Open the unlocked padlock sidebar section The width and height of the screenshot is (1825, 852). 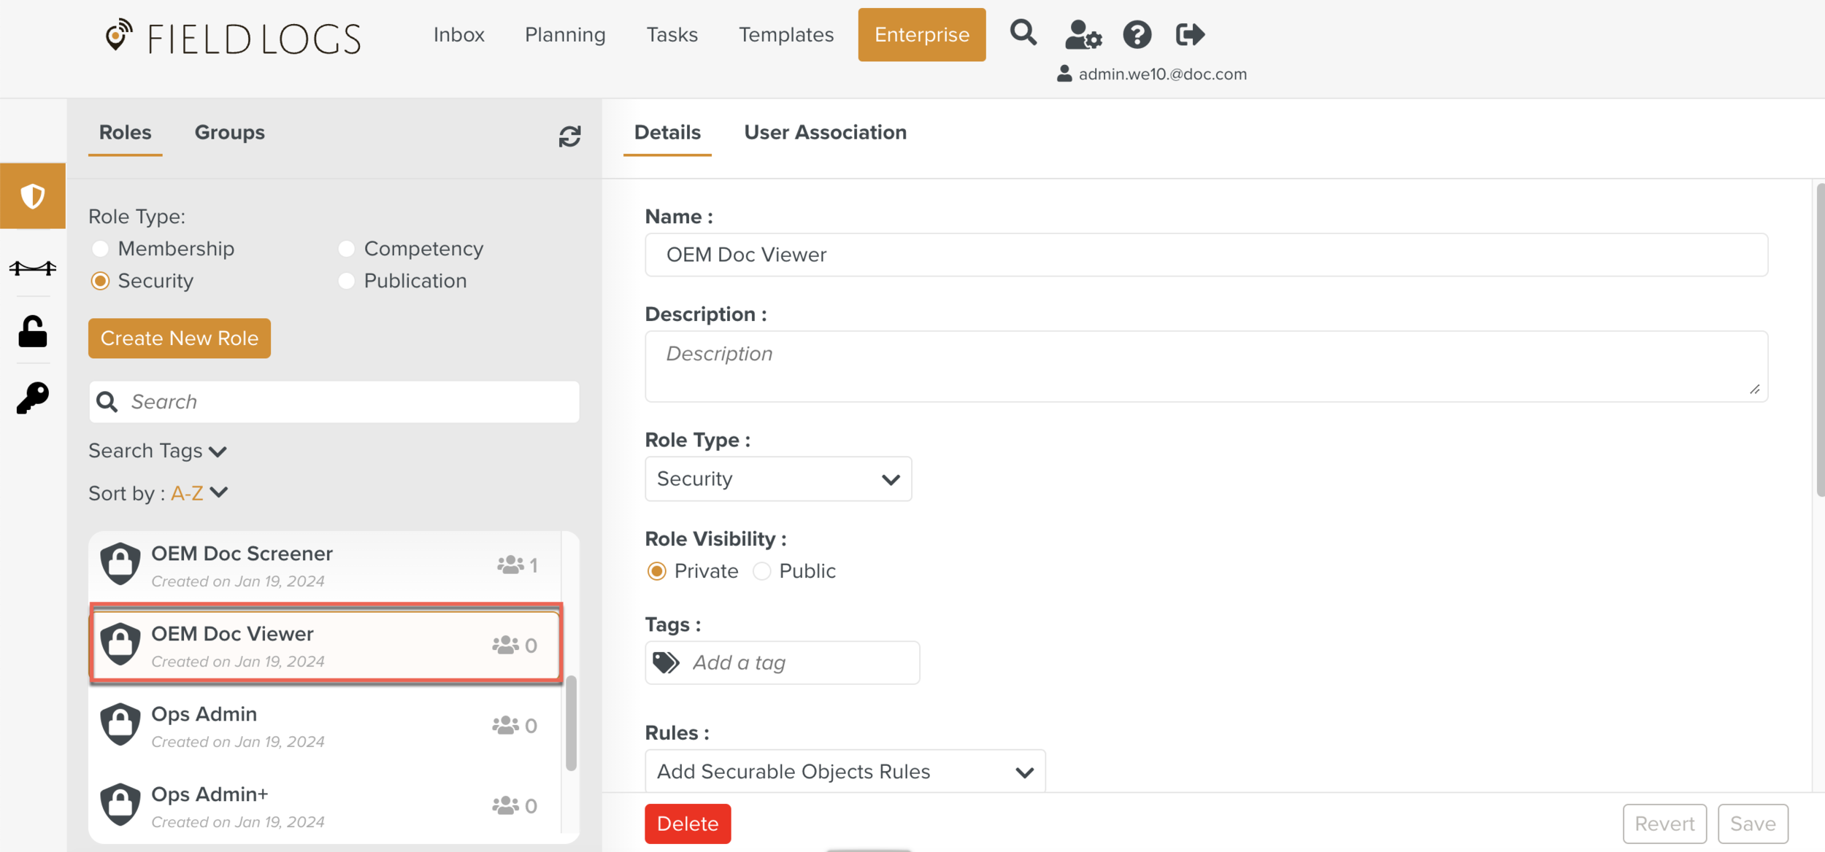pos(33,332)
